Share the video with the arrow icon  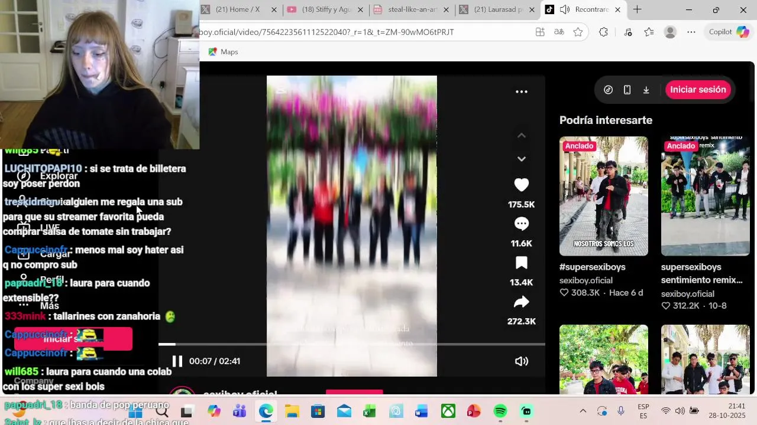[x=521, y=302]
